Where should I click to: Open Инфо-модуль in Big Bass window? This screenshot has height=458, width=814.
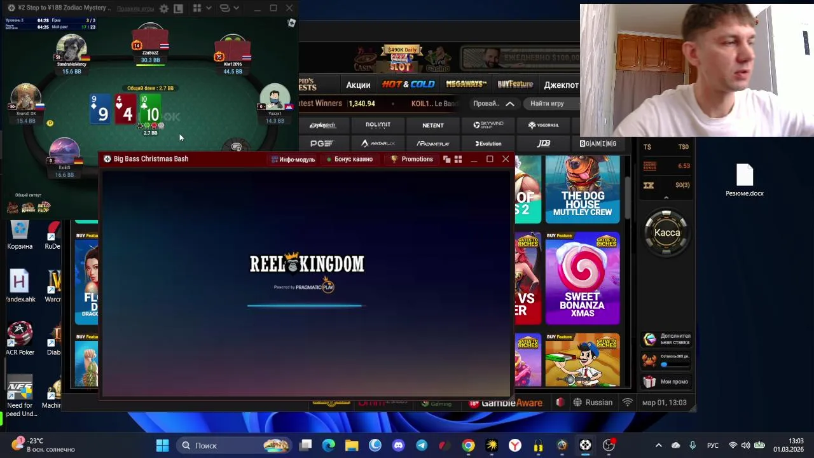coord(293,159)
